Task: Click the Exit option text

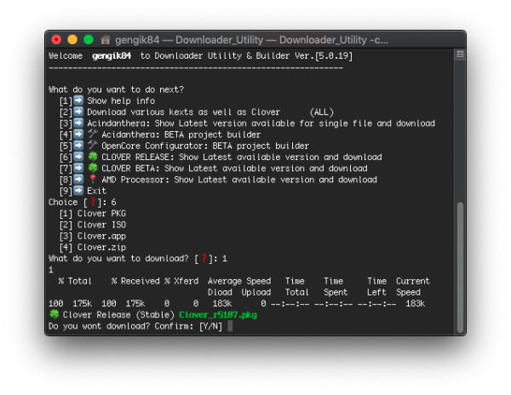Action: point(96,191)
